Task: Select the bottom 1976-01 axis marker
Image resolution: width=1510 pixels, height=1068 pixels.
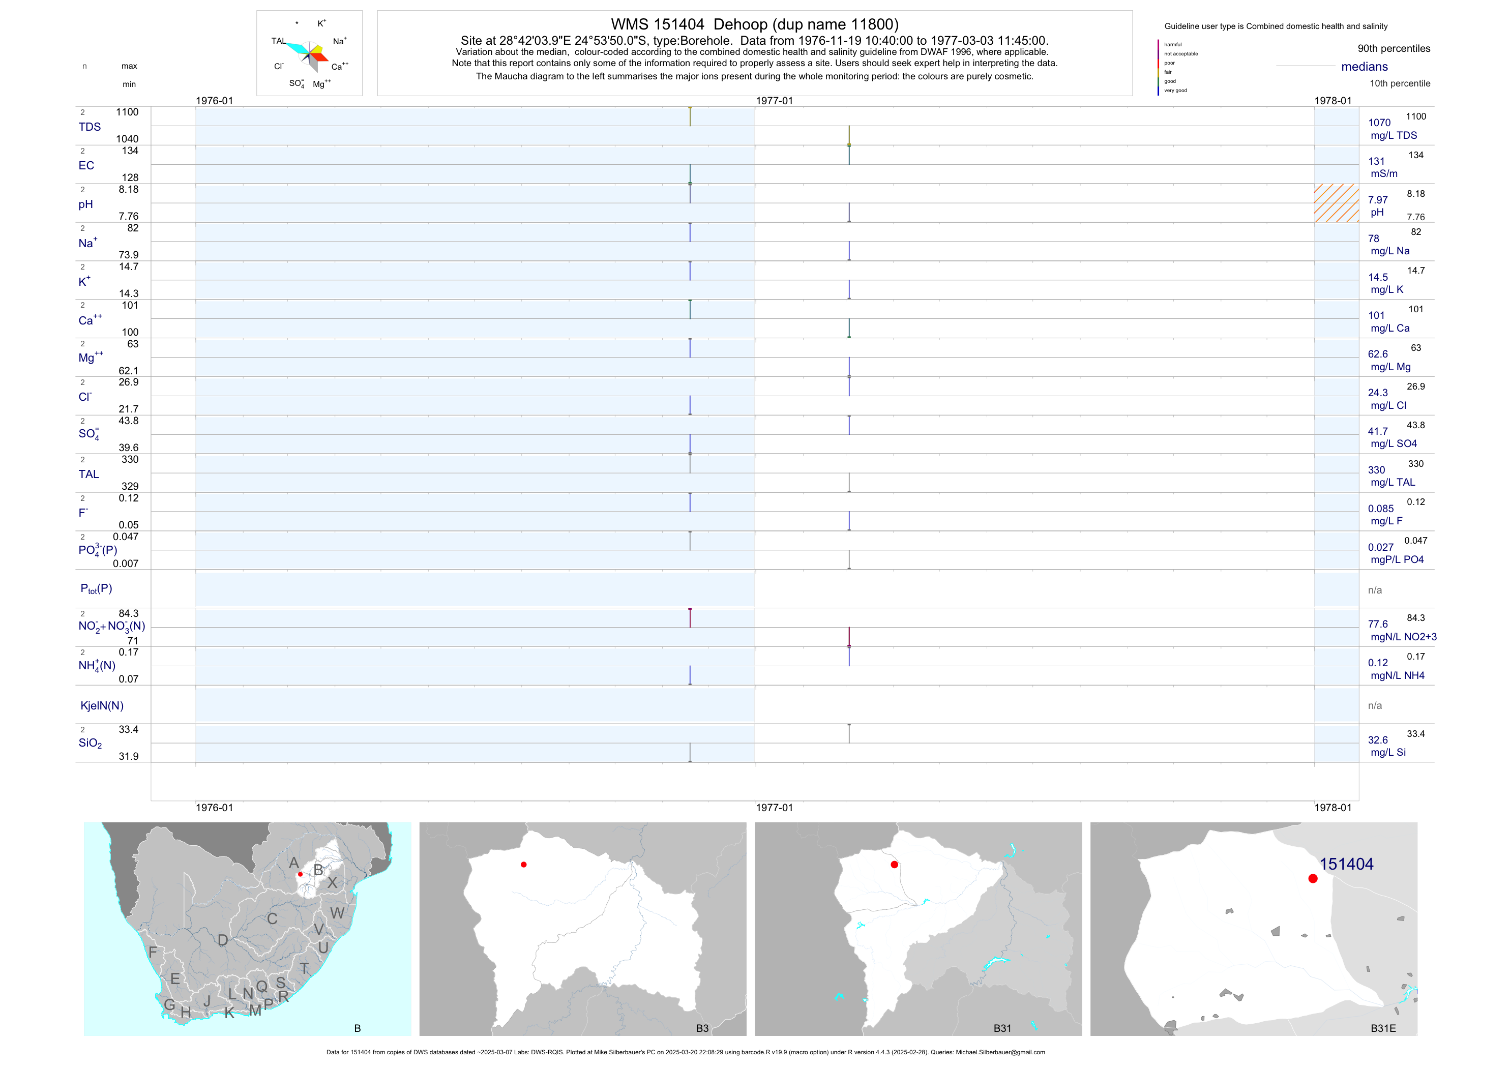Action: (x=215, y=808)
